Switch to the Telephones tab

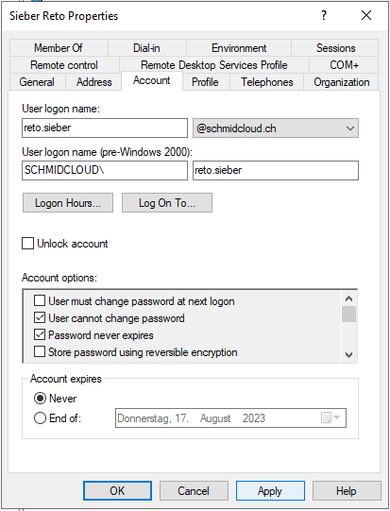pyautogui.click(x=267, y=82)
